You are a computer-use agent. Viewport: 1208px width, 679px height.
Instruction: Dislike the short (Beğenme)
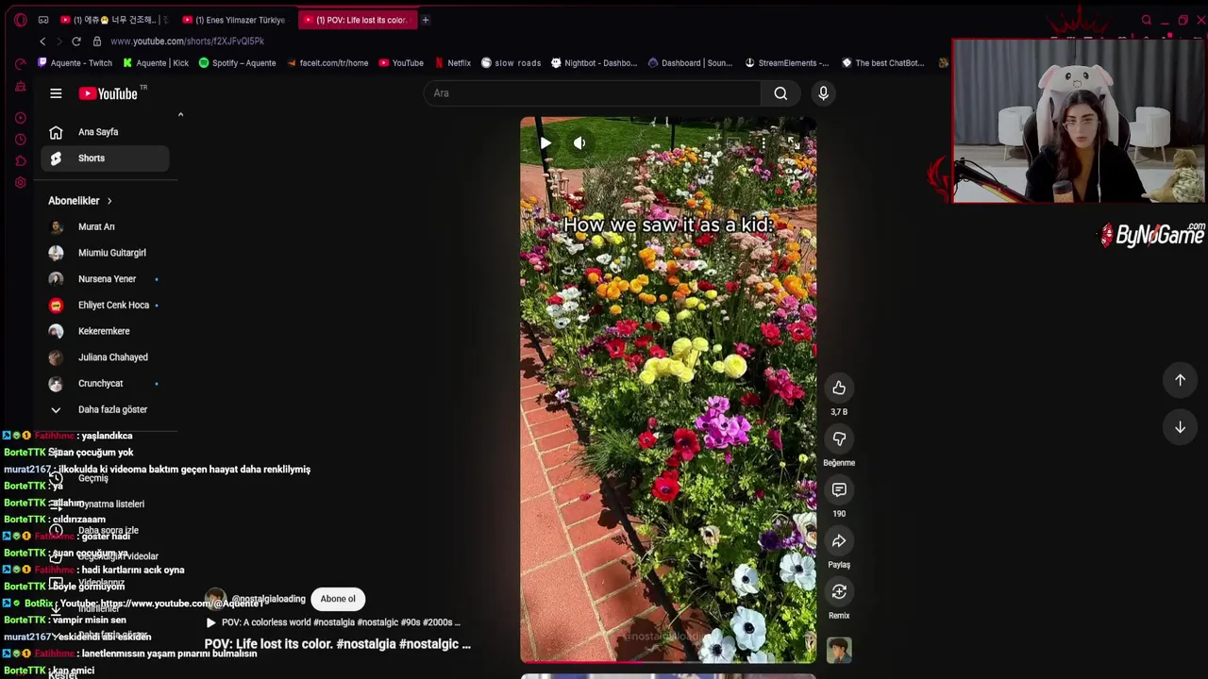point(839,439)
